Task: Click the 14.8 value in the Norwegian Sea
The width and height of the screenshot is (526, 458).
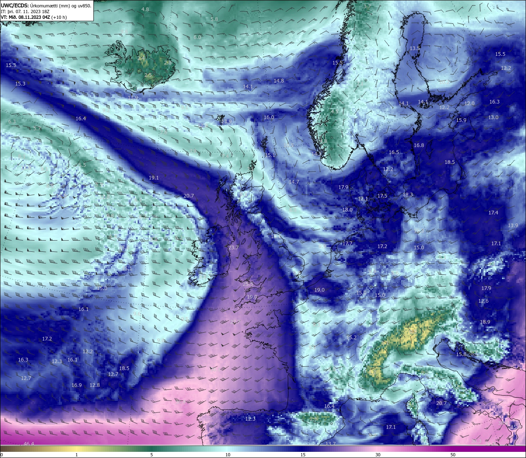Action: (279, 81)
